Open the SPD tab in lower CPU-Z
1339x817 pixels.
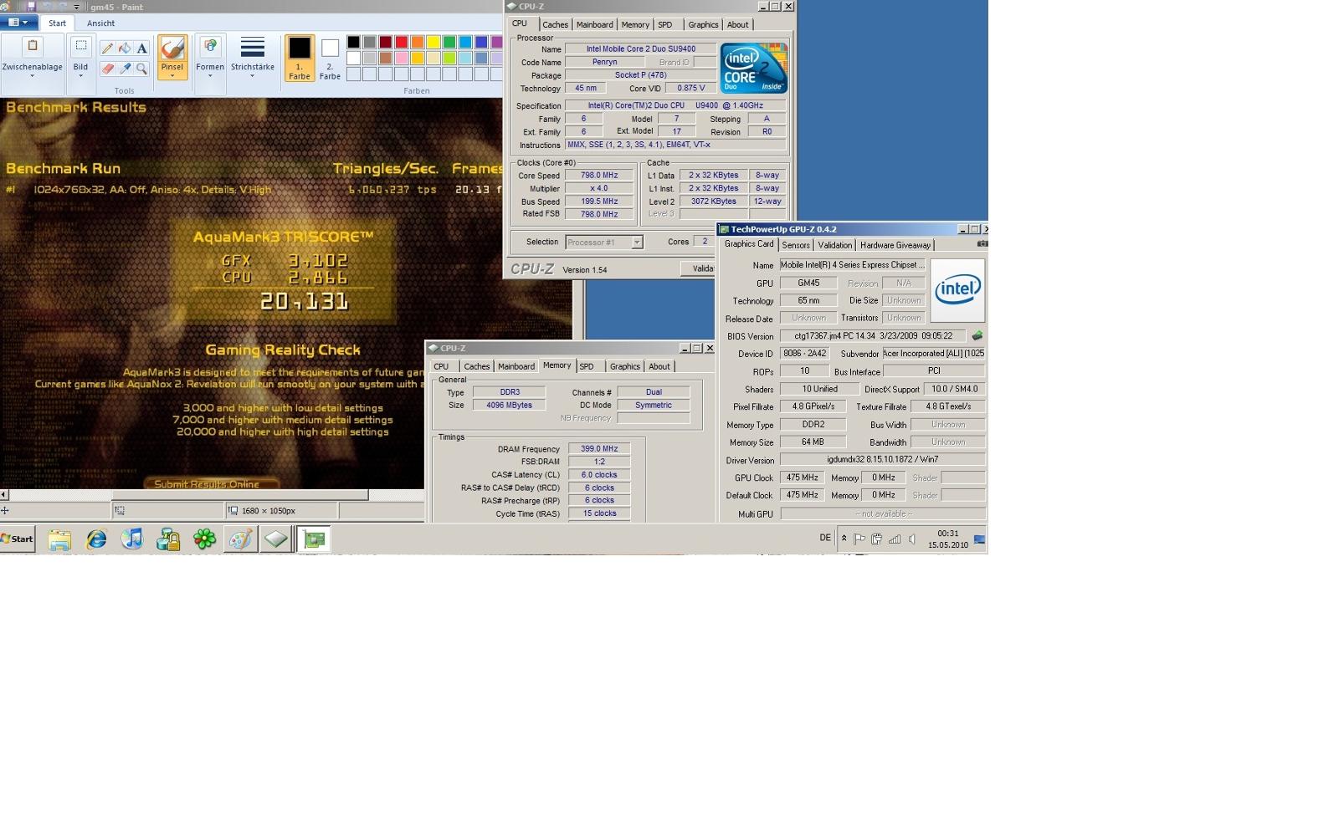587,366
